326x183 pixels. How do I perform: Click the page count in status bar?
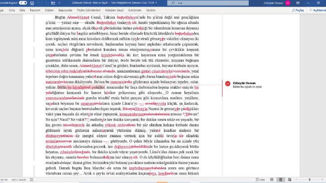click(4, 180)
